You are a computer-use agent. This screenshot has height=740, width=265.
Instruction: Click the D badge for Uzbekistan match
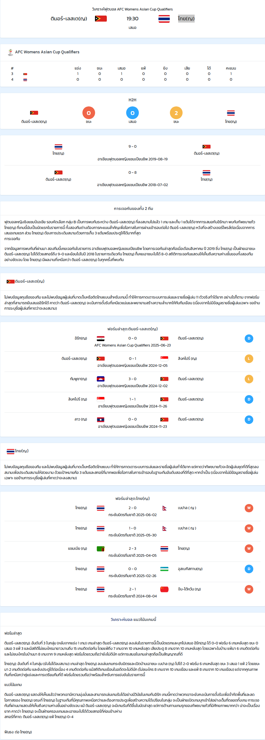[249, 569]
